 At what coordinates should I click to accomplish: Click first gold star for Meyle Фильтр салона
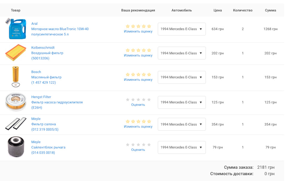pyautogui.click(x=128, y=121)
